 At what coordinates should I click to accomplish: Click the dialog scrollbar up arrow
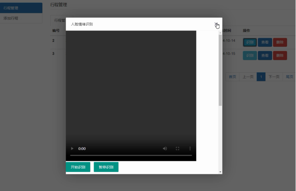coord(220,33)
